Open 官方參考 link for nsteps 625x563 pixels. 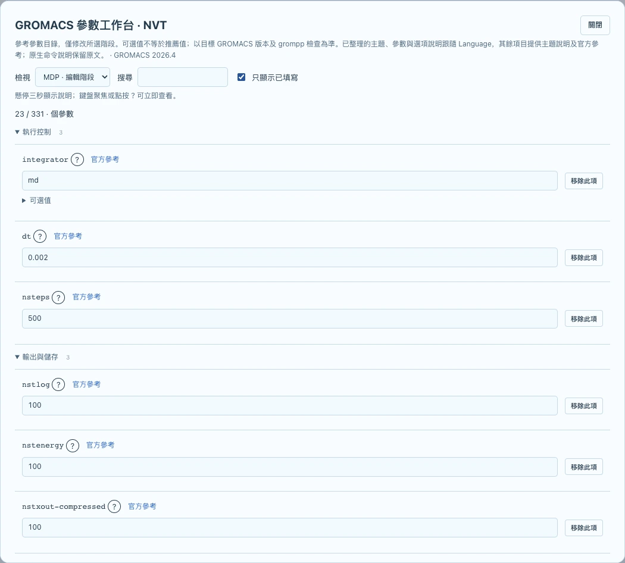[86, 297]
